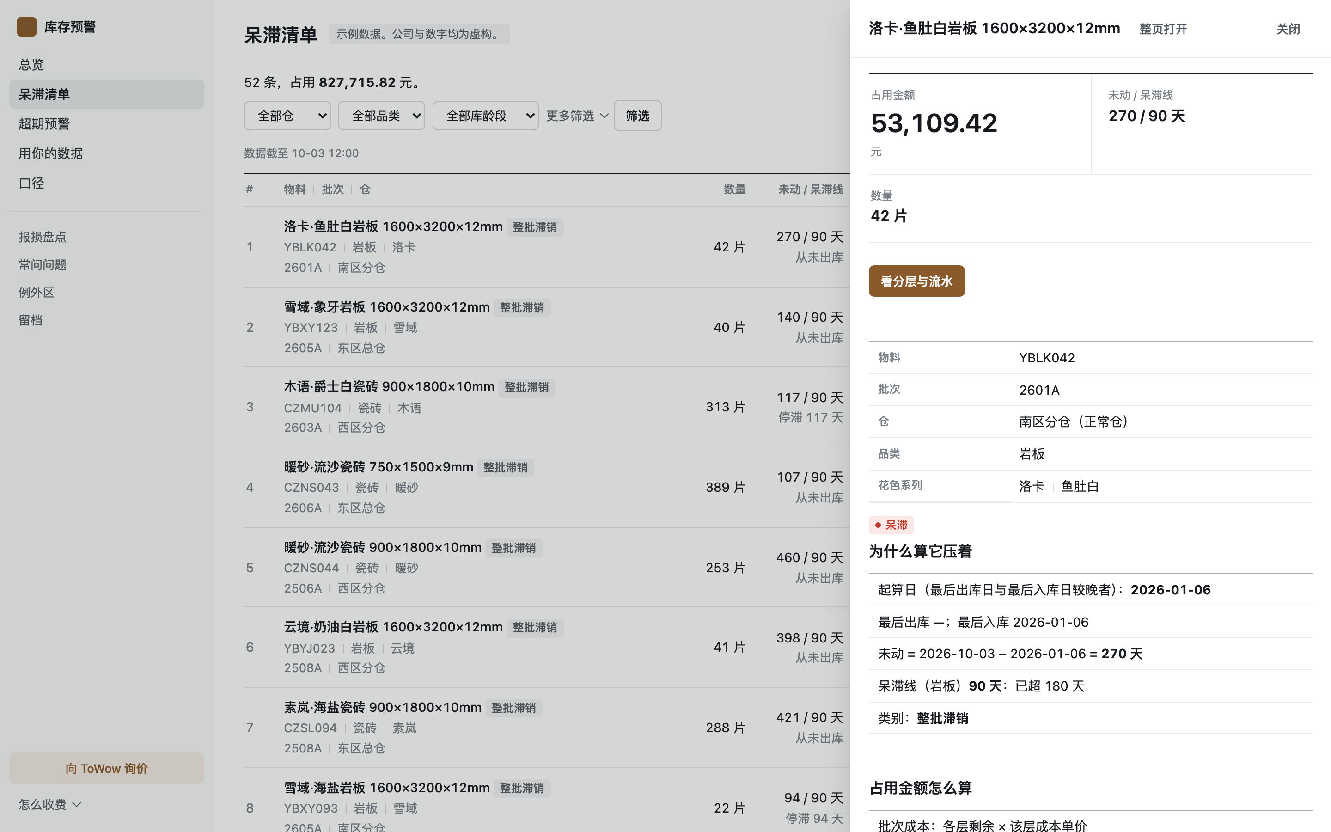1331x832 pixels.
Task: Go to 超期预警 page
Action: (106, 124)
